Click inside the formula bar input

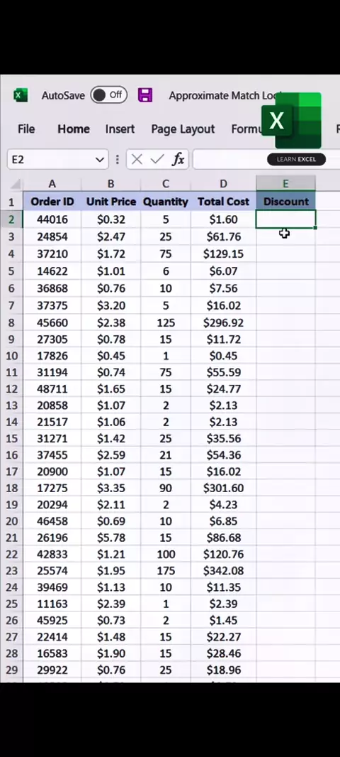point(266,159)
